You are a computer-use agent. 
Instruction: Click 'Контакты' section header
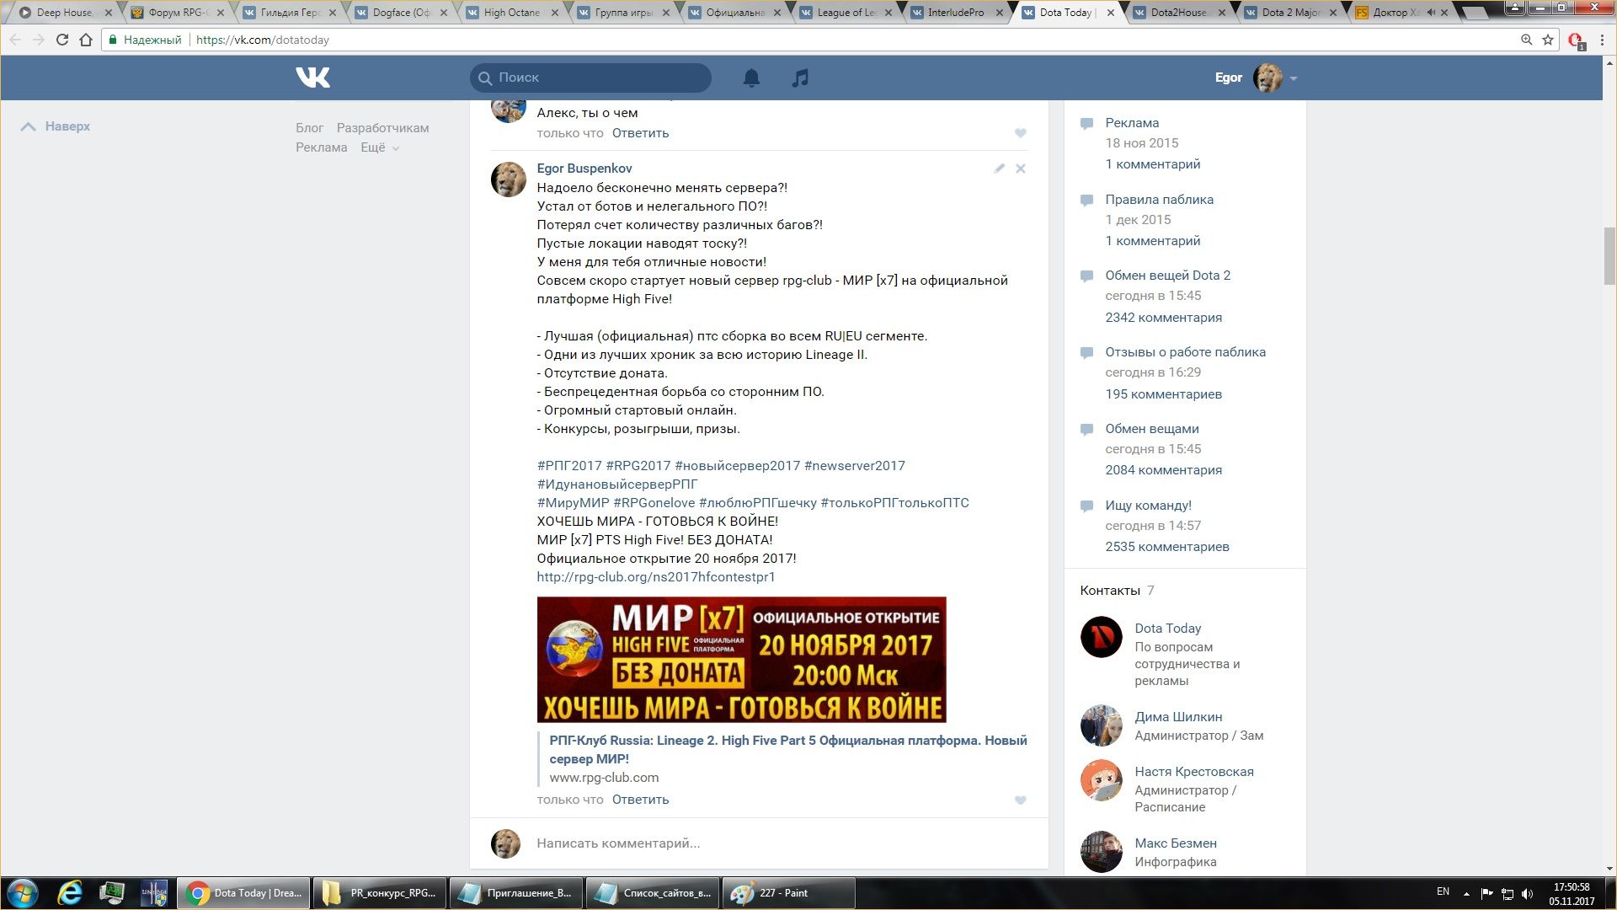click(x=1110, y=591)
